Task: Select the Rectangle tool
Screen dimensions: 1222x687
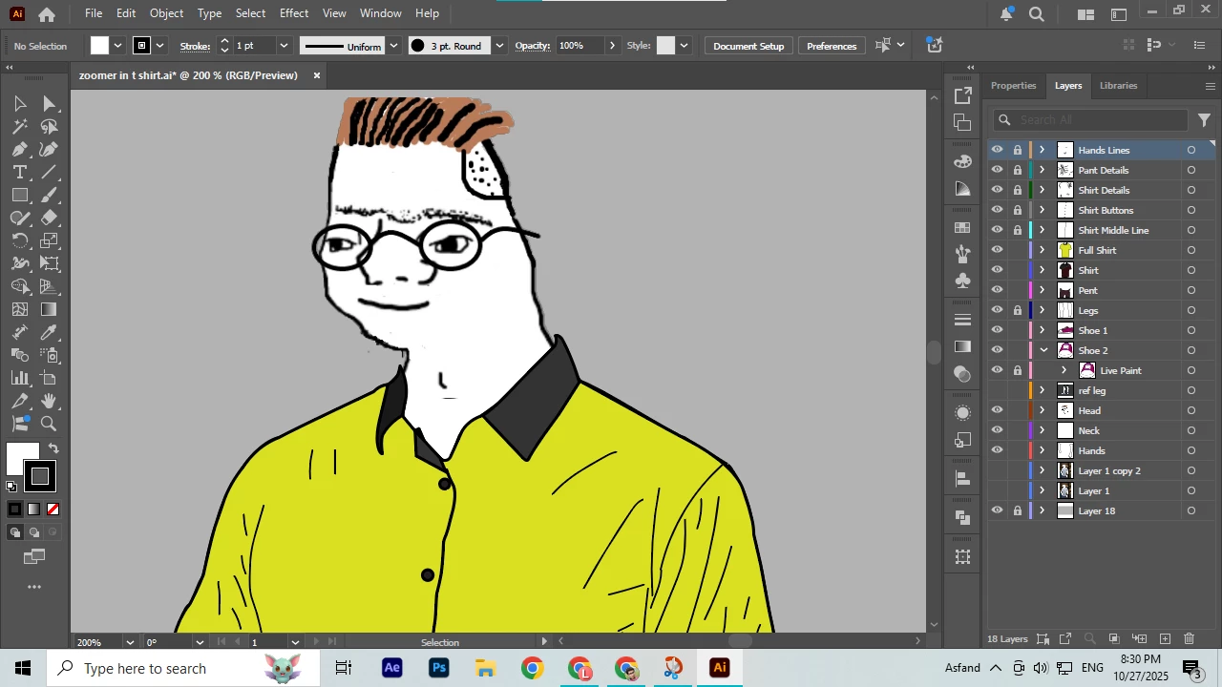Action: [20, 195]
